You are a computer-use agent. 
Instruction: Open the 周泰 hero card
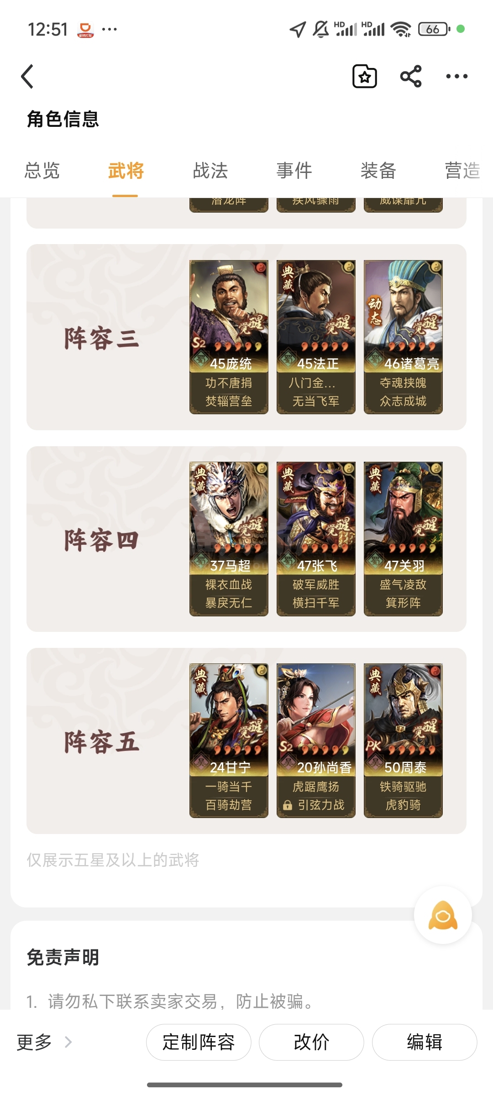point(403,740)
